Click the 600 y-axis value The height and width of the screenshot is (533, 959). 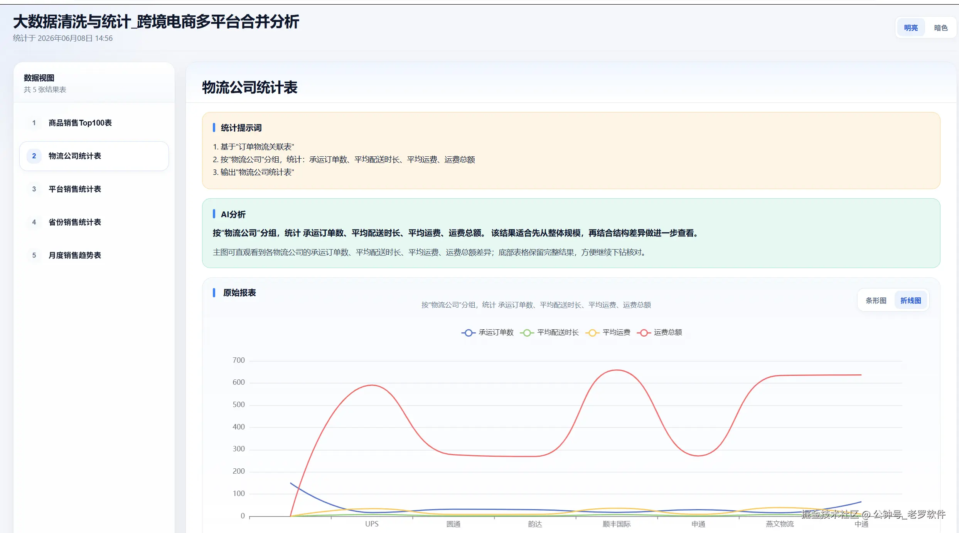pyautogui.click(x=239, y=382)
